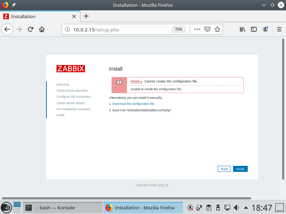This screenshot has width=286, height=214.
Task: Show site information icon in address bar
Action: point(68,29)
